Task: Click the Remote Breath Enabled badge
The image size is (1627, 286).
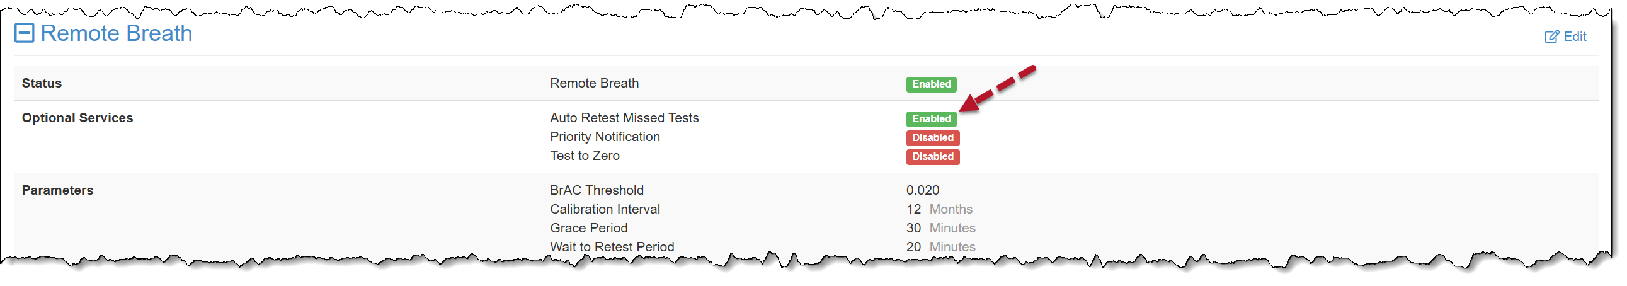Action: pos(931,84)
